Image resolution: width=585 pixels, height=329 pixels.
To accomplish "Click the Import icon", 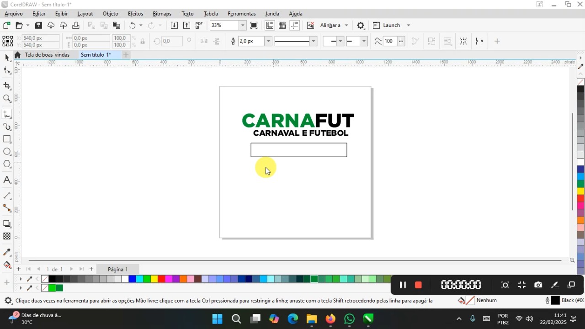I will tap(174, 26).
